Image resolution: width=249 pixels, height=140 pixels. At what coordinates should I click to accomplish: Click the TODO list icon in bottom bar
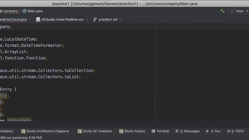click(228, 131)
